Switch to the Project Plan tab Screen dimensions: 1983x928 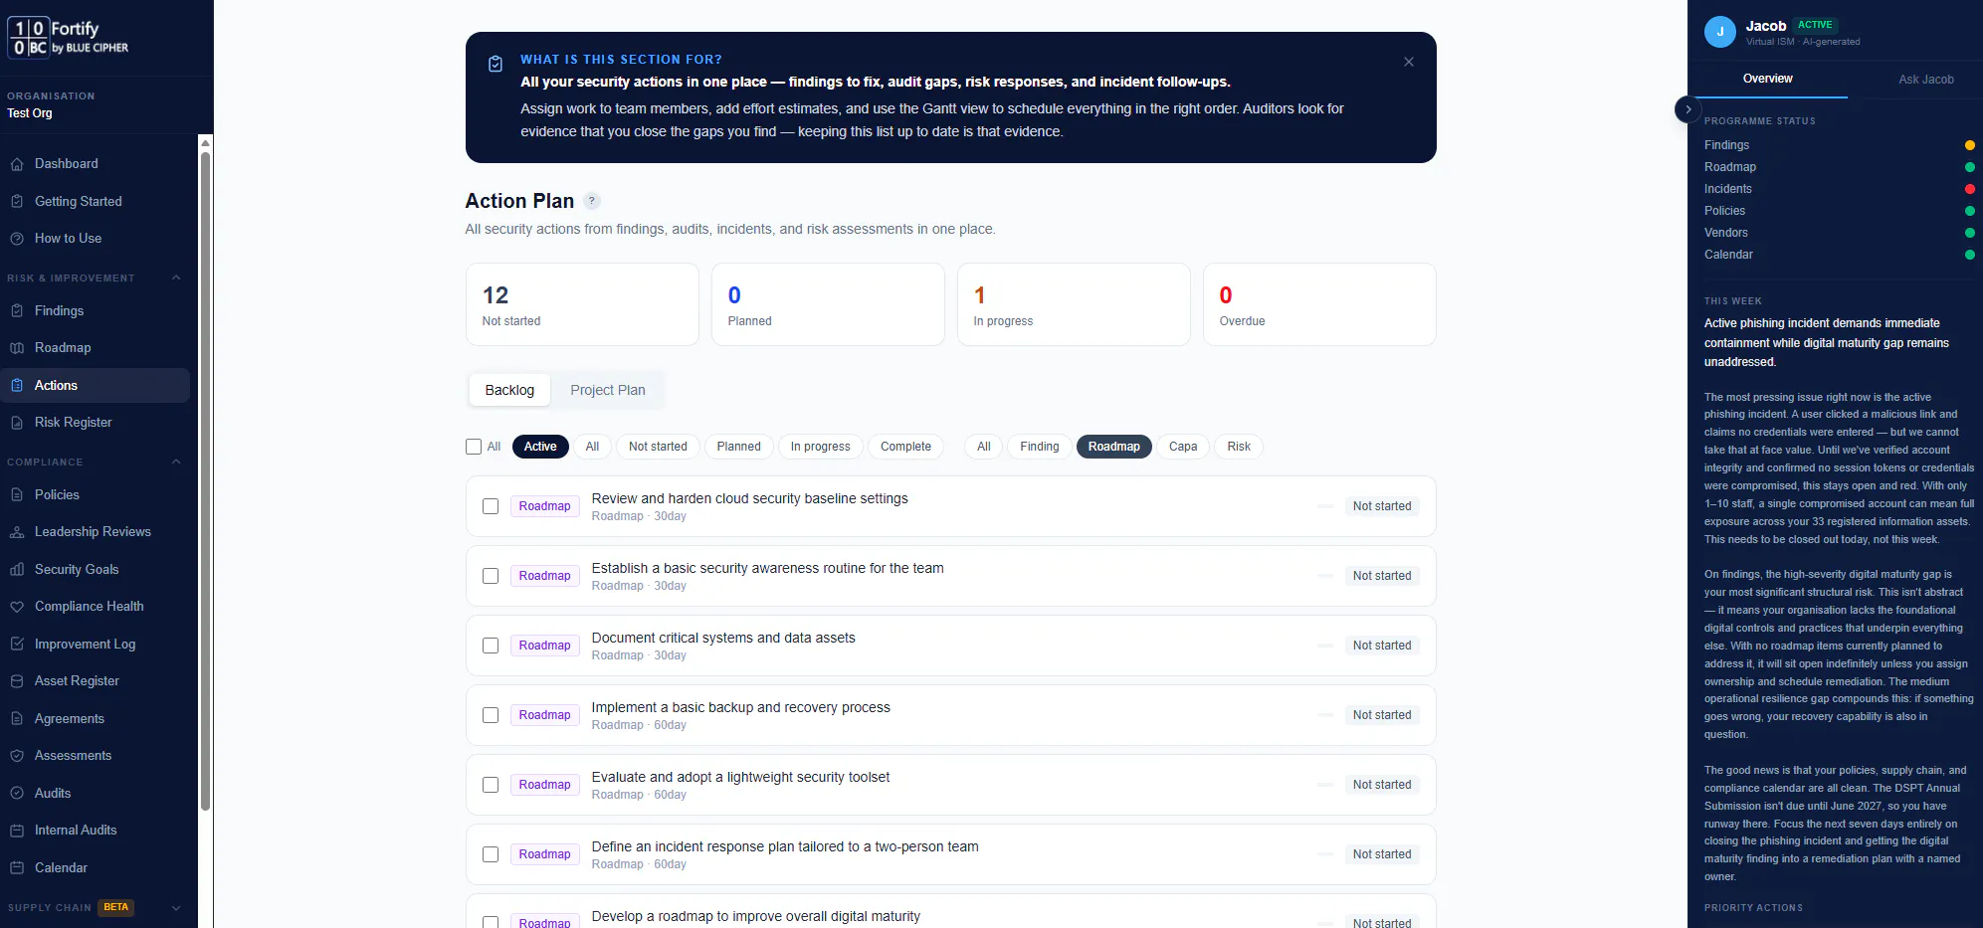pos(608,390)
